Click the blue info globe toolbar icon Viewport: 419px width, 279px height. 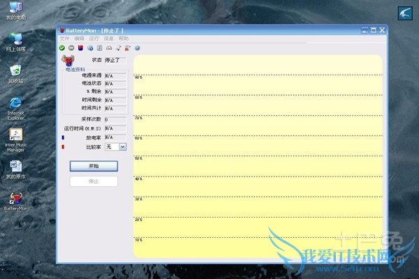90,48
